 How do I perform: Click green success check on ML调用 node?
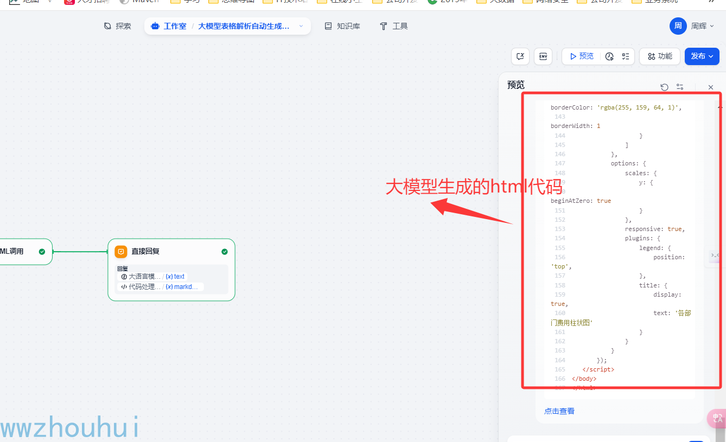42,252
